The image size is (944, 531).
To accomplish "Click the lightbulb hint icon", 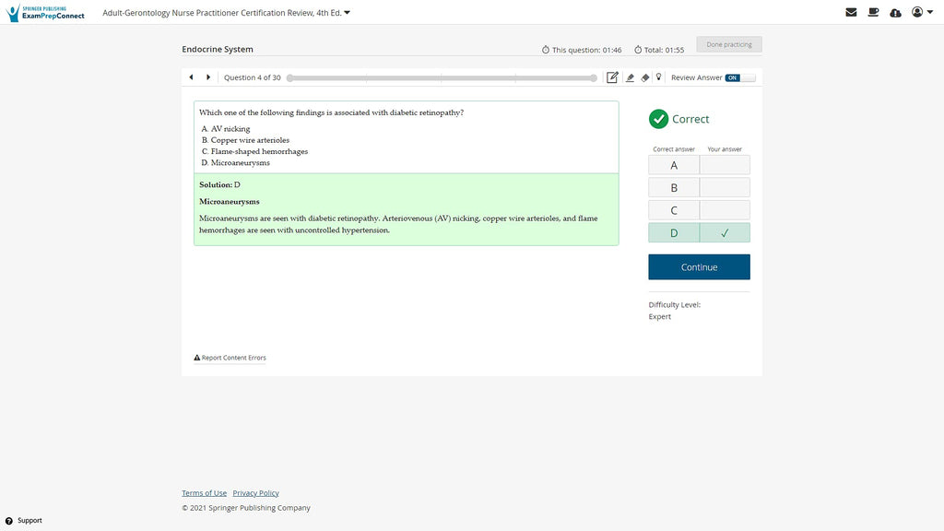I will click(658, 77).
